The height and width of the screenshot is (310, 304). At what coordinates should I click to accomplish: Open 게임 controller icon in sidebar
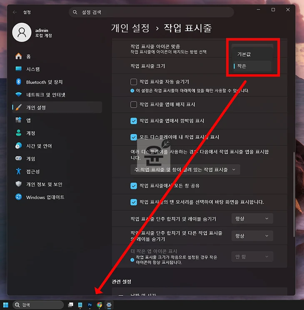coord(19,158)
